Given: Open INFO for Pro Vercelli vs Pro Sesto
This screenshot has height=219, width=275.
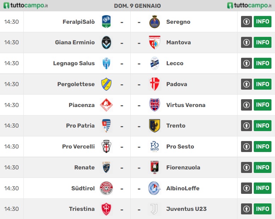Looking at the screenshot, I should coord(263,146).
